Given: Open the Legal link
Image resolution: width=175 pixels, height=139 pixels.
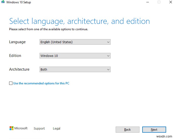Looking at the screenshot, I should pyautogui.click(x=57, y=128).
